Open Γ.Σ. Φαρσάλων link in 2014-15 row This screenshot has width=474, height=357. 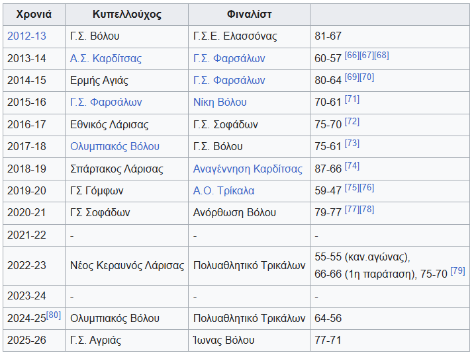(x=229, y=80)
